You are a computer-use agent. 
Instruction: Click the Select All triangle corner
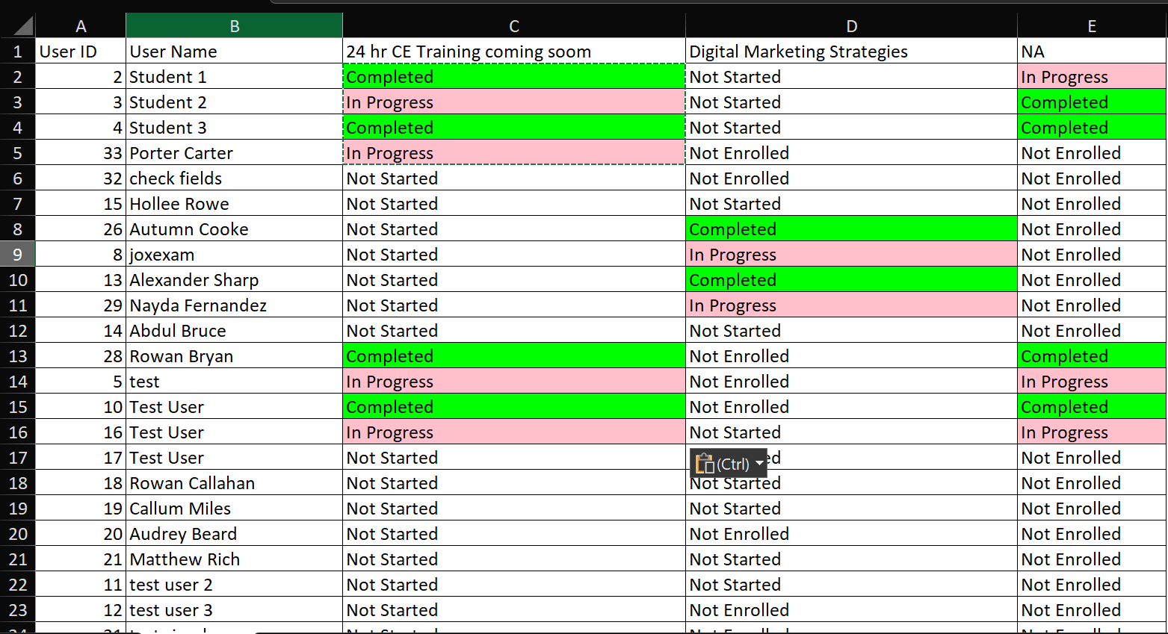pos(18,25)
